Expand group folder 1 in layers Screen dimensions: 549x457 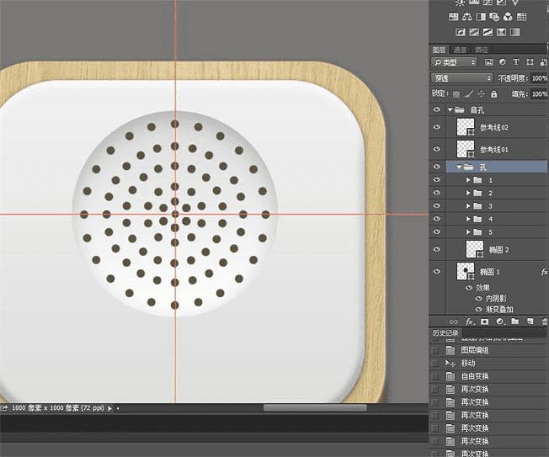[468, 180]
